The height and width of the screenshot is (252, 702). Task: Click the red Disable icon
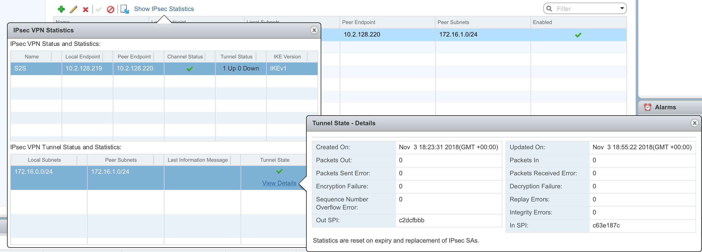coord(110,10)
